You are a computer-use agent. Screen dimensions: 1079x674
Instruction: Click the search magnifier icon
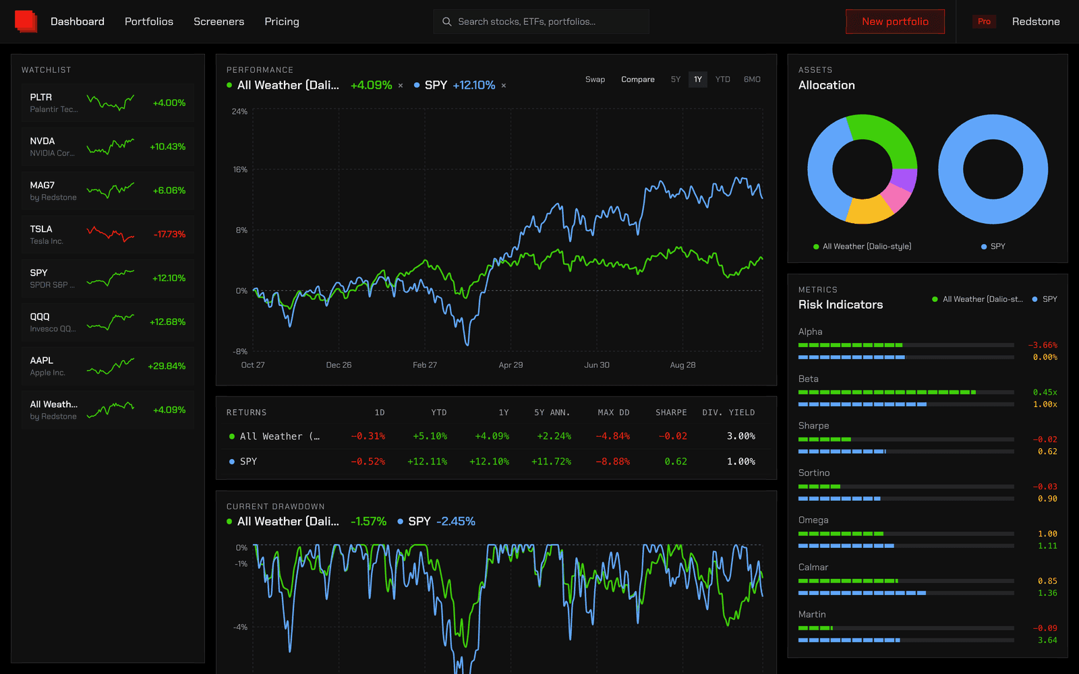[446, 22]
